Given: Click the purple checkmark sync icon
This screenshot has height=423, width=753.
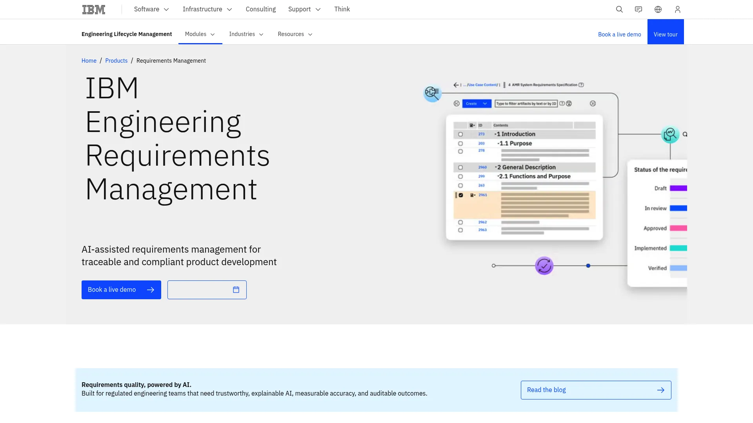Looking at the screenshot, I should coord(544,266).
